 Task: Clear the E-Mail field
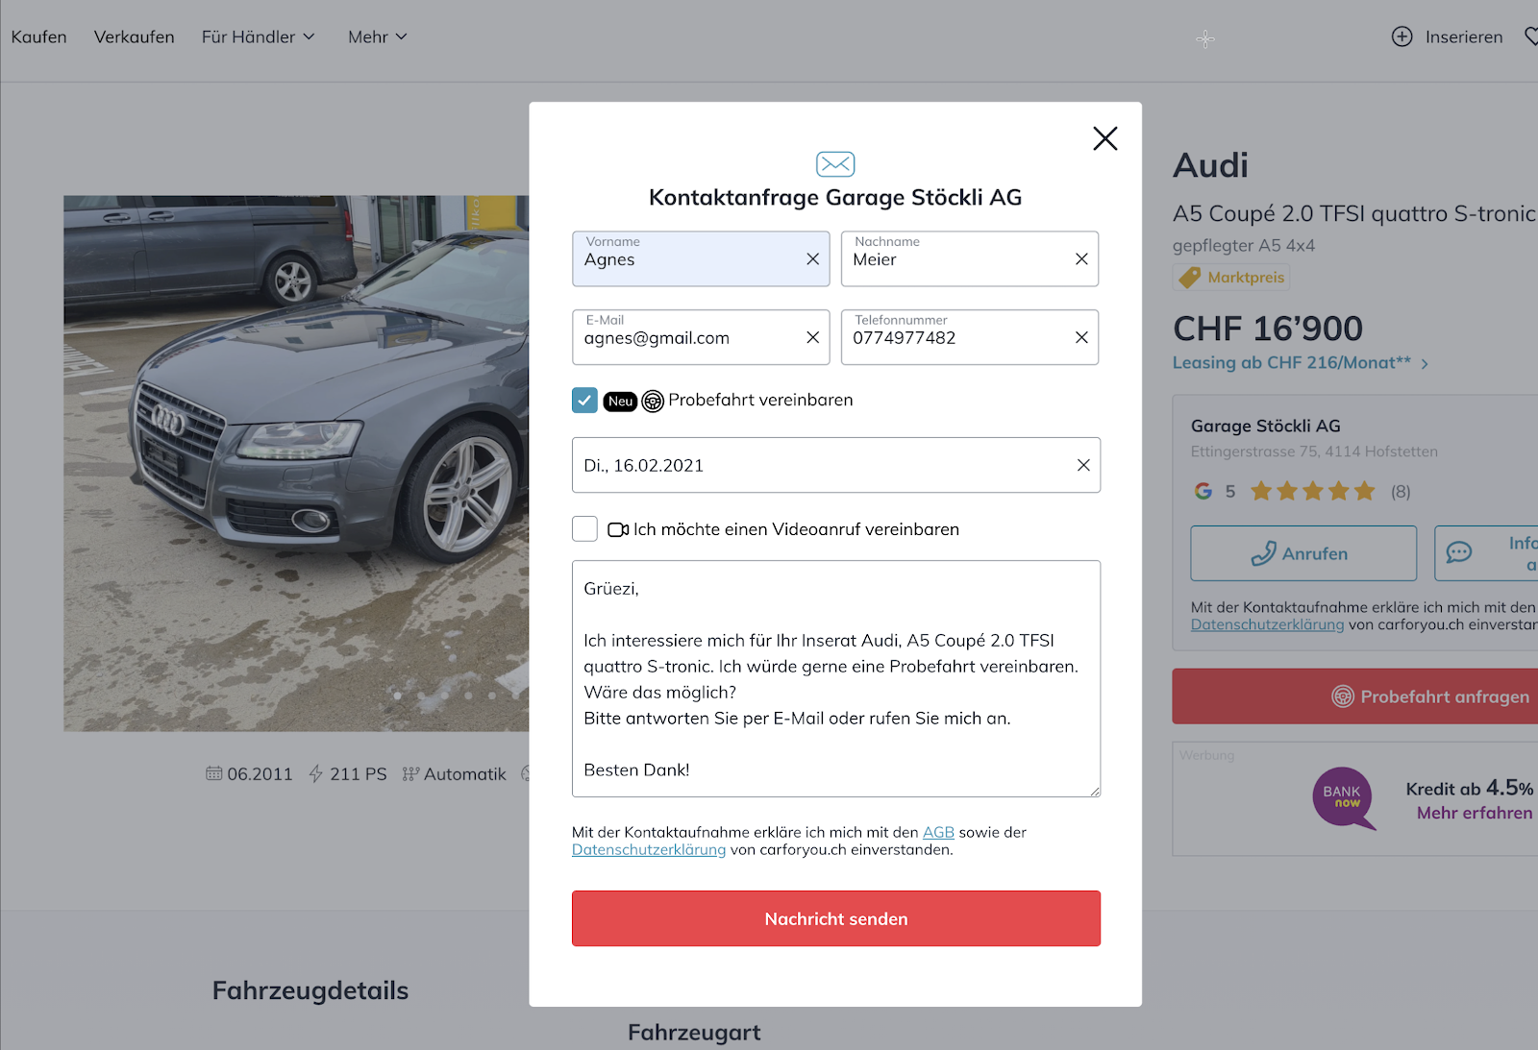pos(812,337)
